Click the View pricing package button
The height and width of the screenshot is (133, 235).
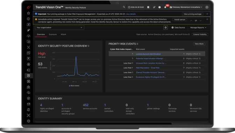pos(193,14)
